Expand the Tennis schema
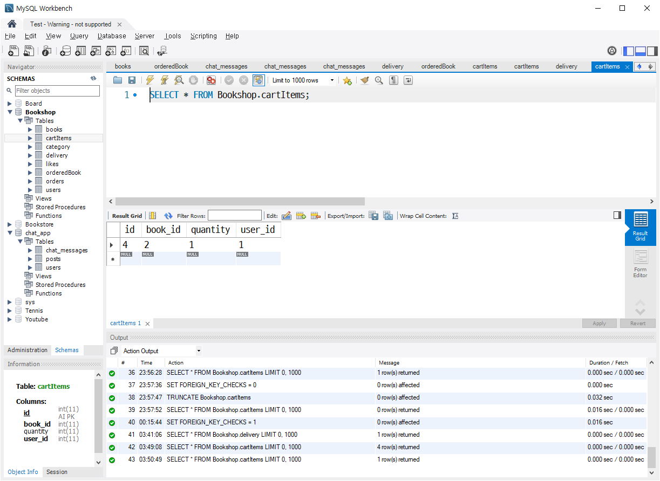 tap(10, 311)
